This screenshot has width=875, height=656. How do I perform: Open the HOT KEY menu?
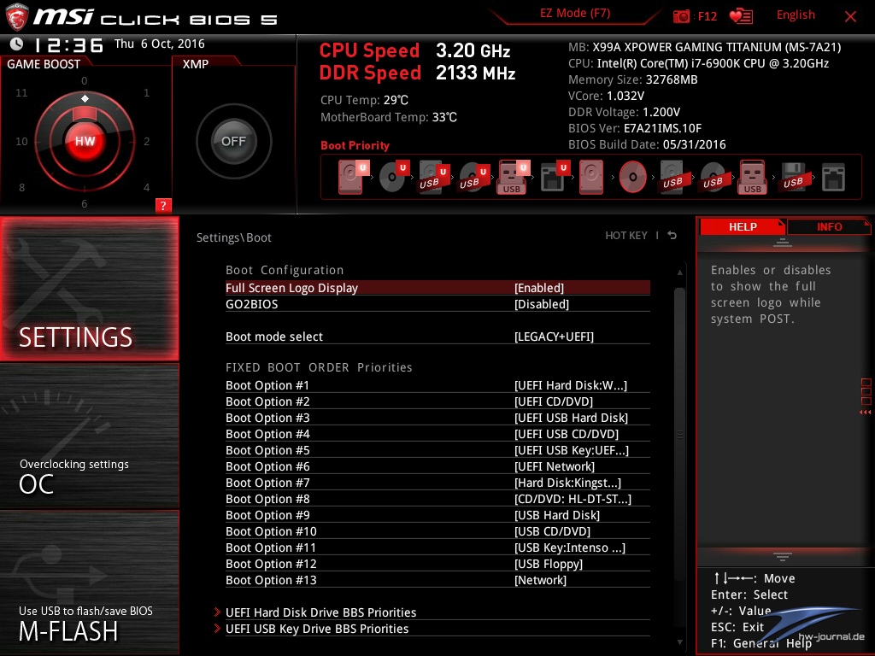[x=626, y=236]
